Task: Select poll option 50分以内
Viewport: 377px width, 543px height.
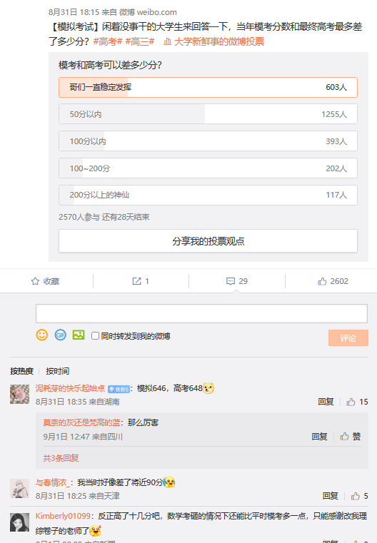Action: point(208,114)
